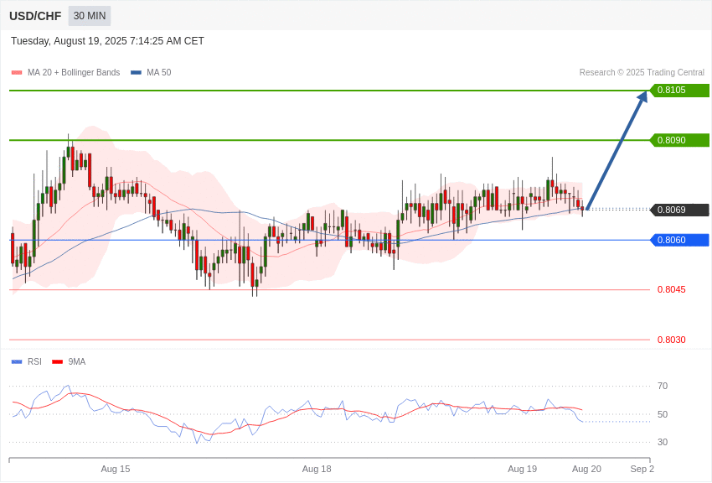The width and height of the screenshot is (712, 483).
Task: Click the Research © 2025 Trading Central text
Action: (642, 73)
